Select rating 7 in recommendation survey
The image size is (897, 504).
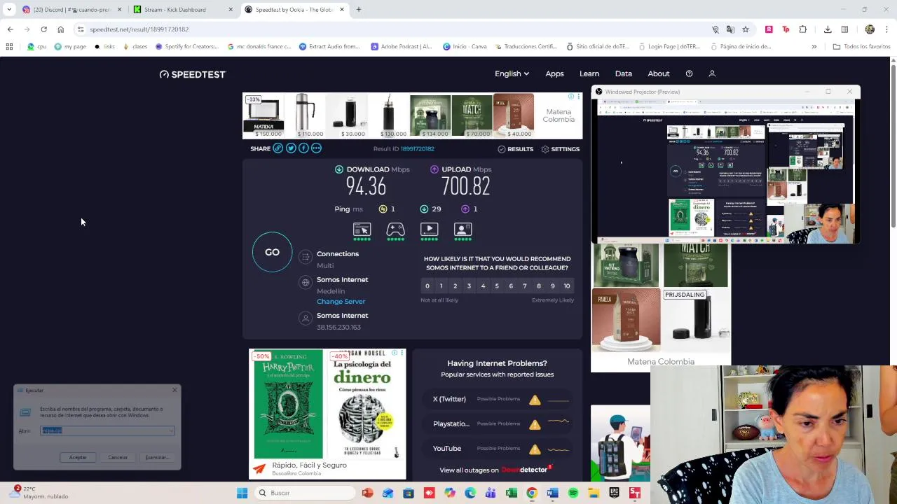click(525, 286)
